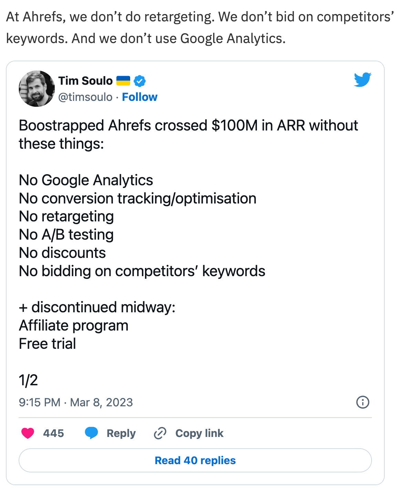405x491 pixels.
Task: Click the 445 like count
Action: pos(53,433)
